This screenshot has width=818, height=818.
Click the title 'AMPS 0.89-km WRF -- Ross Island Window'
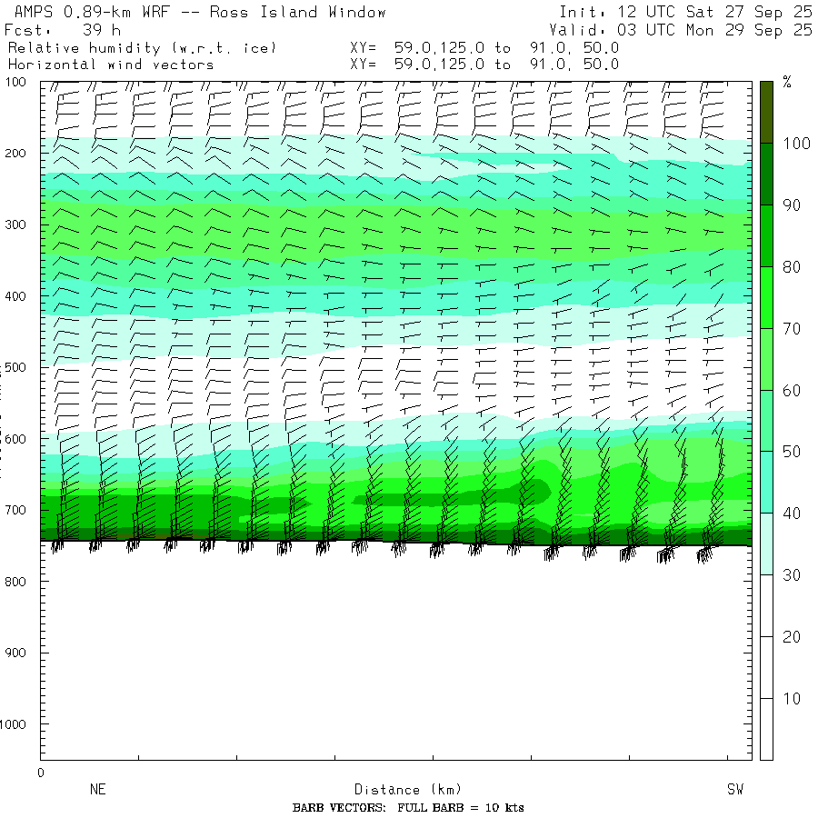[200, 12]
